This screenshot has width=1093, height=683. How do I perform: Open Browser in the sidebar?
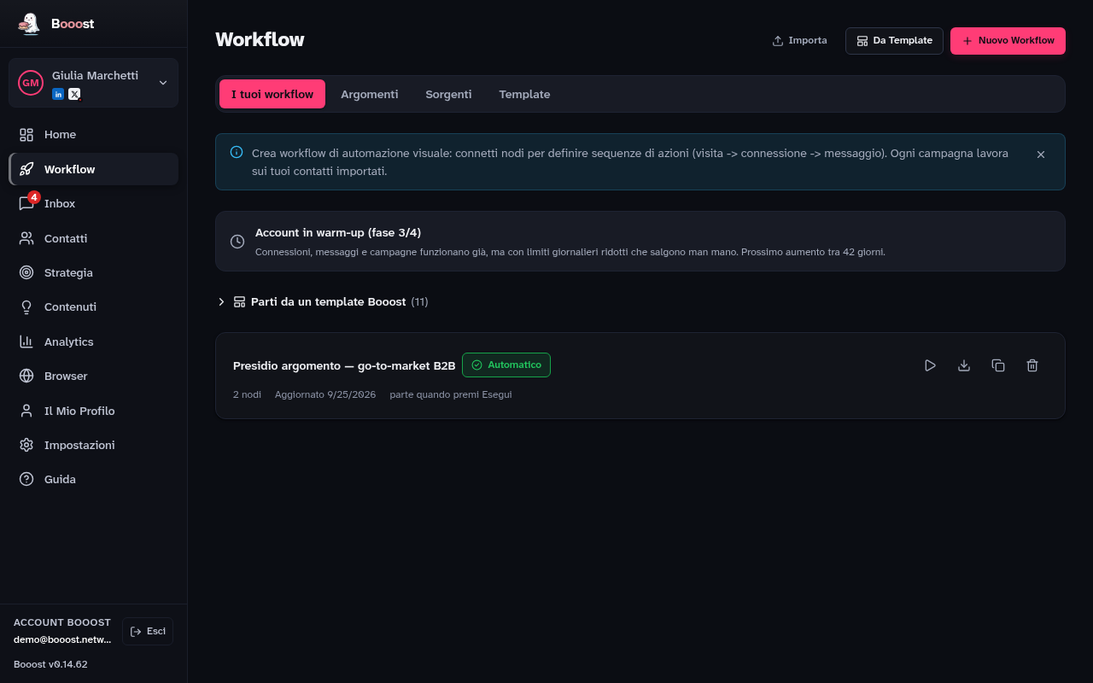(x=94, y=377)
